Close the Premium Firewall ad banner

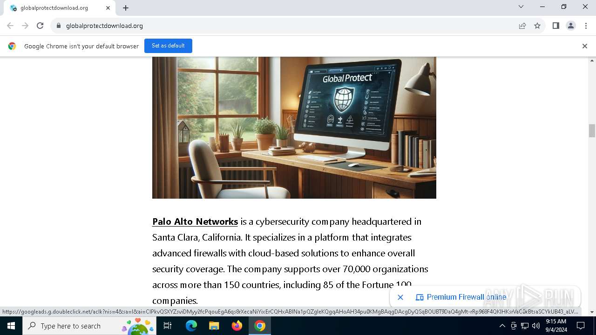point(400,297)
